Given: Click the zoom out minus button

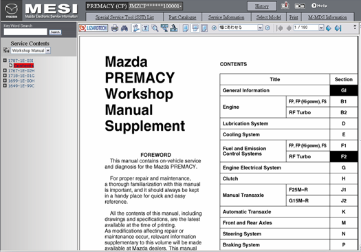Looking at the screenshot, I should coord(267,28).
